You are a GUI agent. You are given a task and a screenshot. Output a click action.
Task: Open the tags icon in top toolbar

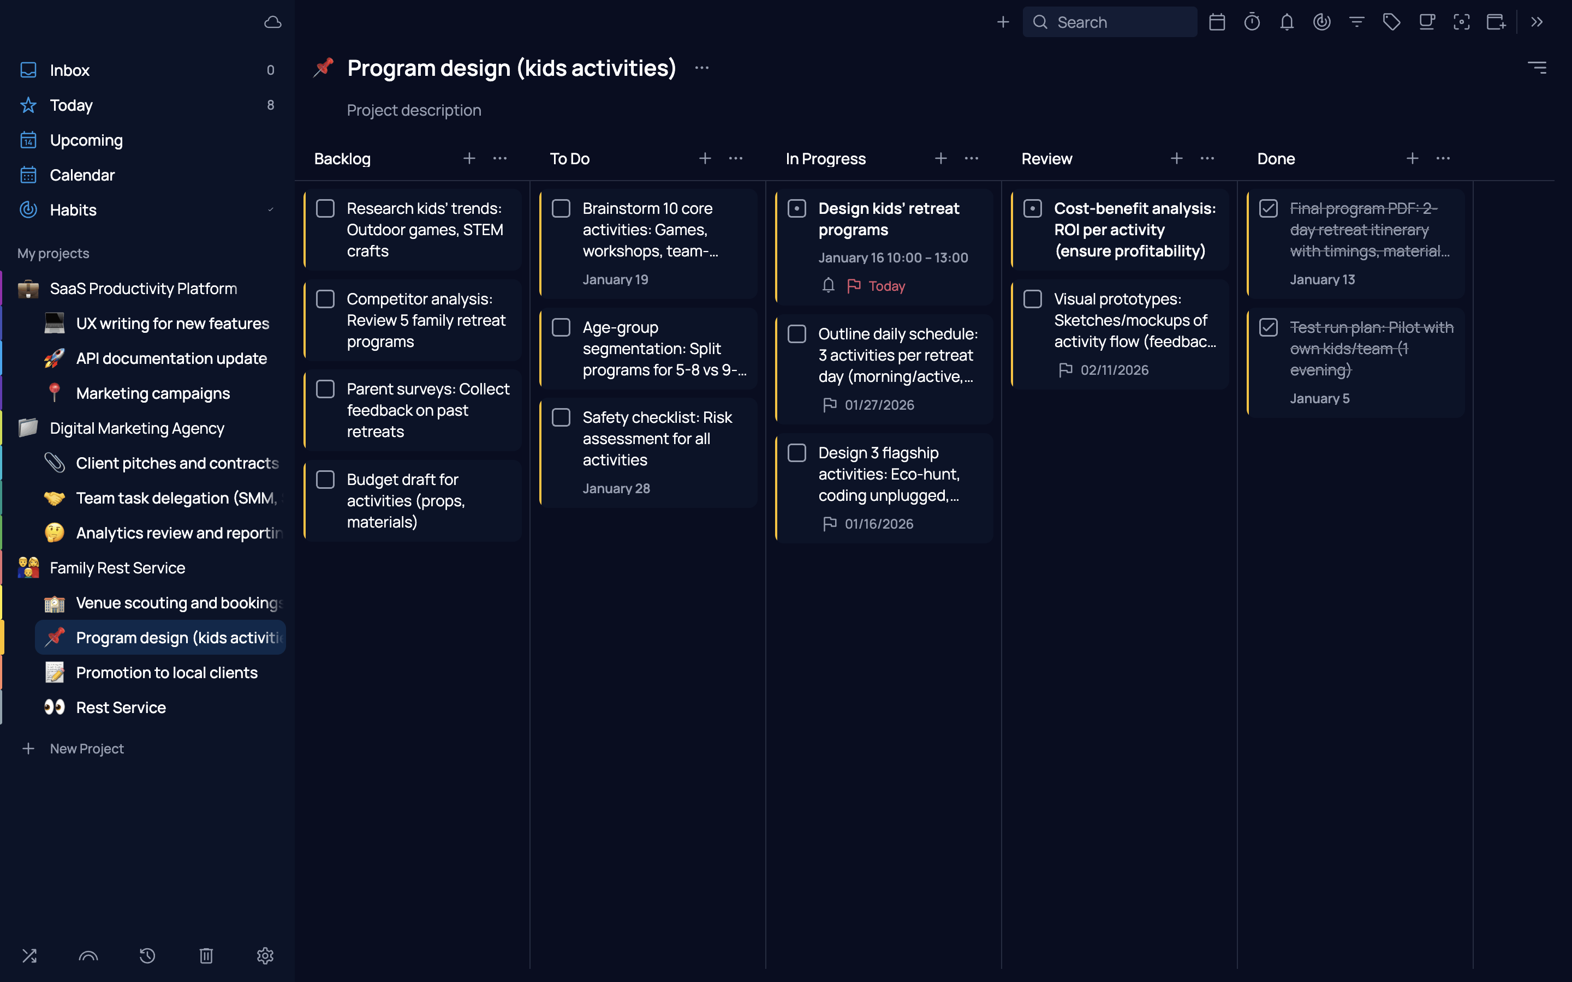1391,22
